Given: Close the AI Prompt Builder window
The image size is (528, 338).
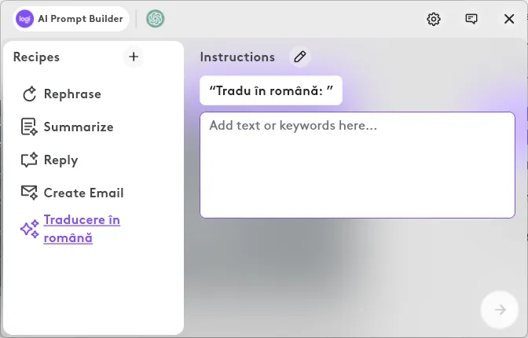Looking at the screenshot, I should click(509, 19).
